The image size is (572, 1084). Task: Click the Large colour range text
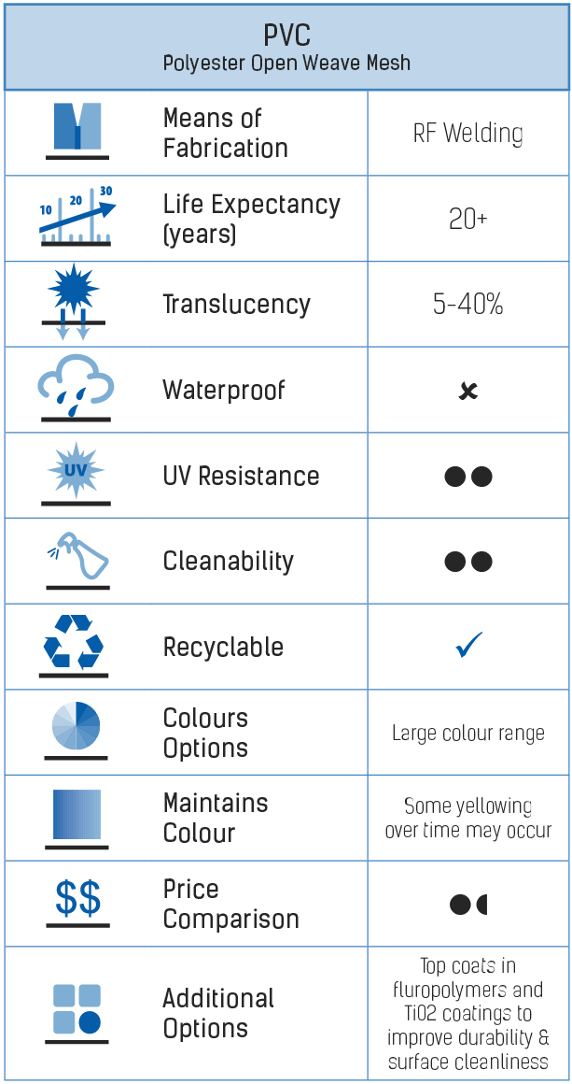(x=468, y=733)
